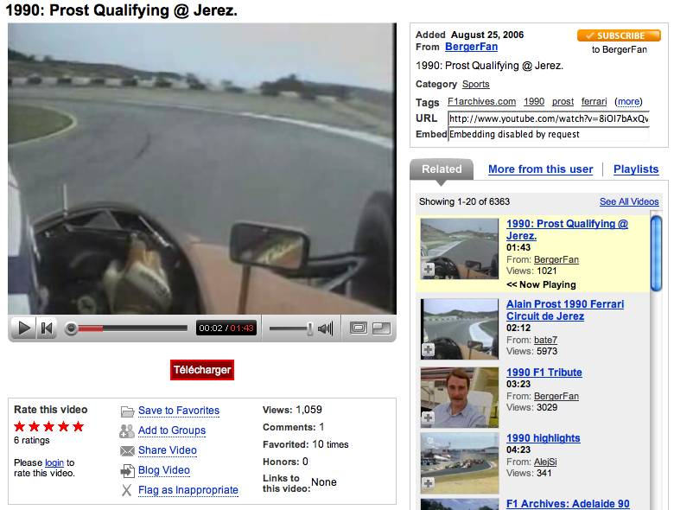Click the Save to Favorites folder icon
Screen dimensions: 674x510
pos(127,411)
